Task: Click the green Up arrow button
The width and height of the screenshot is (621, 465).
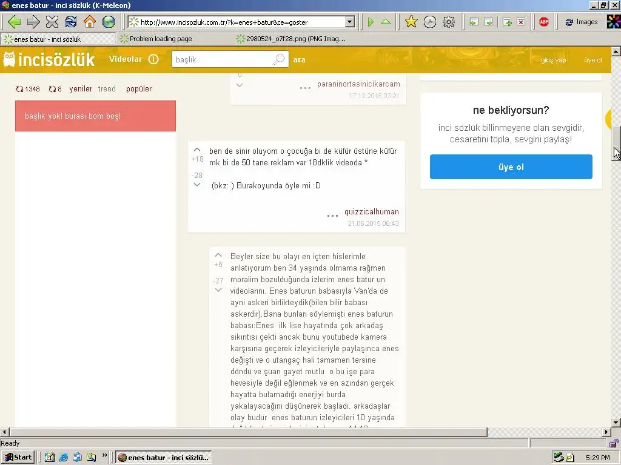Action: click(x=385, y=22)
